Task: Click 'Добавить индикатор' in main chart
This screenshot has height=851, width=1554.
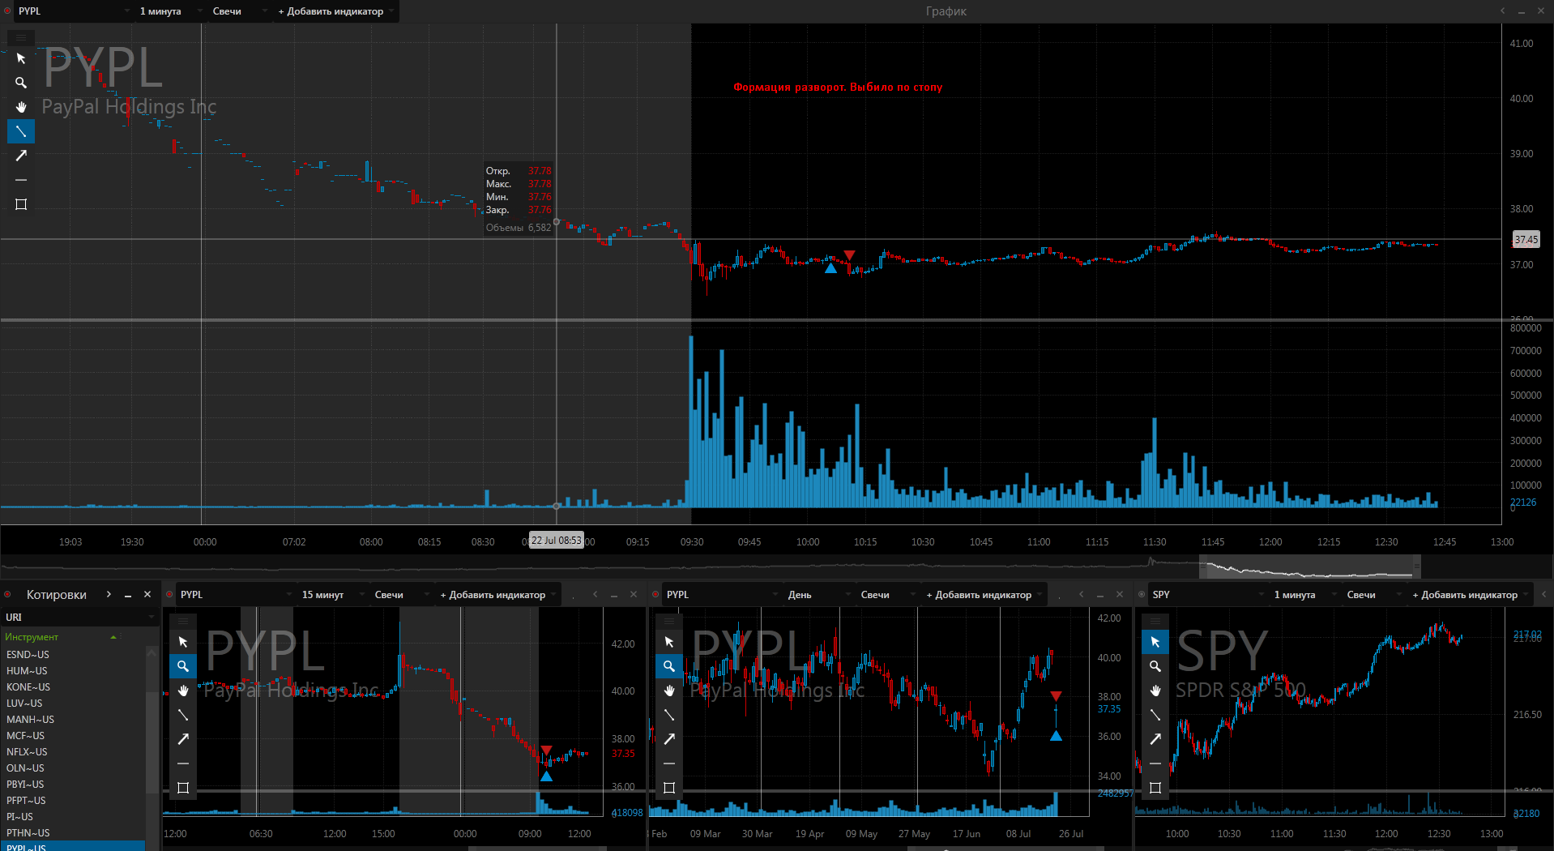Action: (x=335, y=11)
